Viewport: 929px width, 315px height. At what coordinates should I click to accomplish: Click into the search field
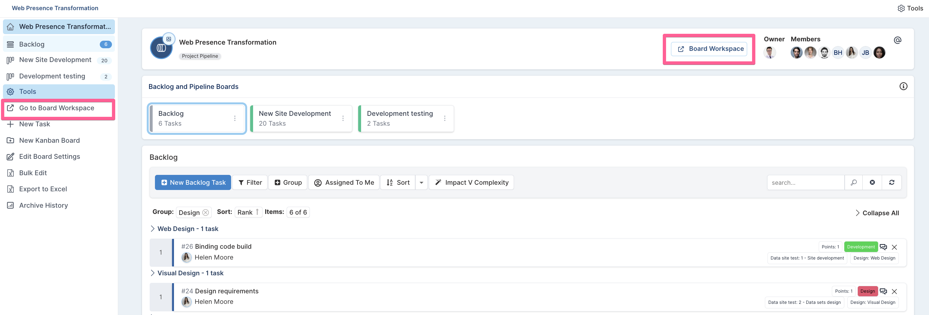click(806, 182)
